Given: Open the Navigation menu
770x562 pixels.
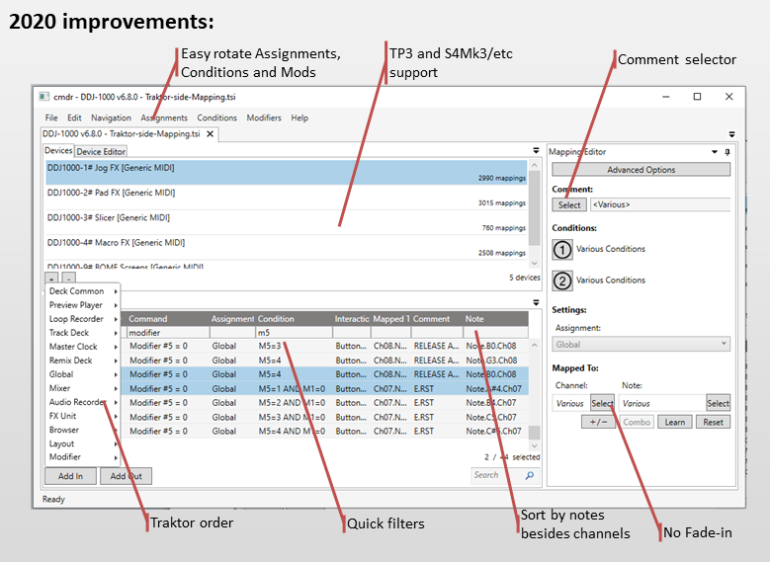Looking at the screenshot, I should click(111, 118).
